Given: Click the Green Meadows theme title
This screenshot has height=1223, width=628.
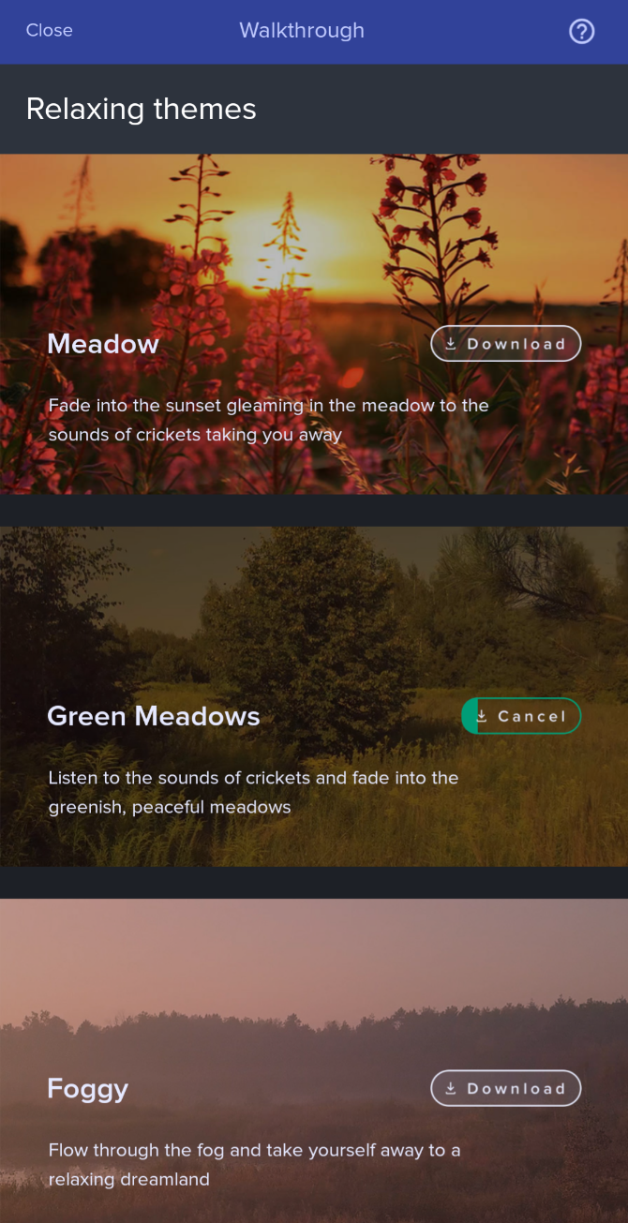Looking at the screenshot, I should (154, 716).
